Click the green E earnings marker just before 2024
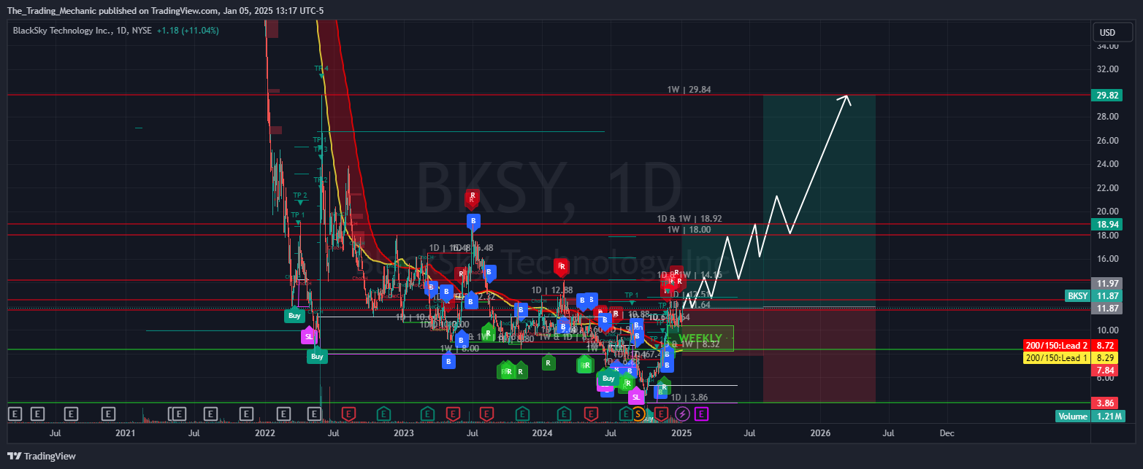Image resolution: width=1143 pixels, height=469 pixels. 523,414
